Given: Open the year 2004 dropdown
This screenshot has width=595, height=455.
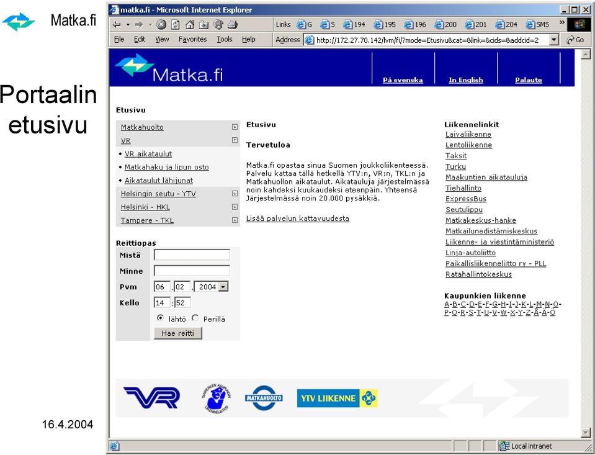Looking at the screenshot, I should tap(223, 287).
